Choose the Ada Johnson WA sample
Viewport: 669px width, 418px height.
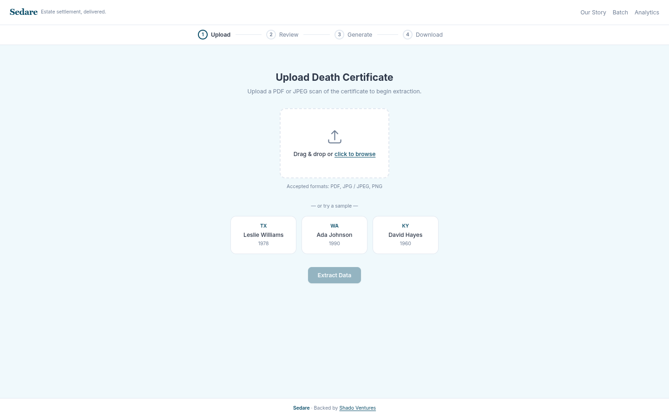click(x=334, y=235)
